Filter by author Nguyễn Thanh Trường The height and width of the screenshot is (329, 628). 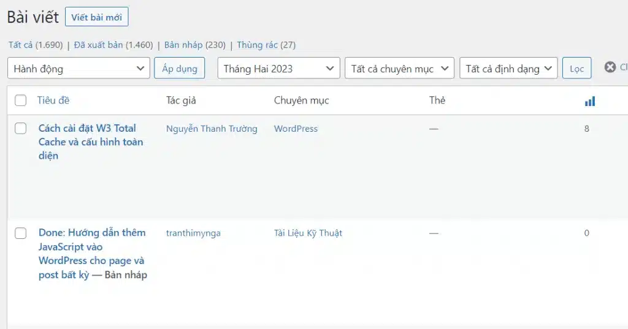tap(212, 129)
